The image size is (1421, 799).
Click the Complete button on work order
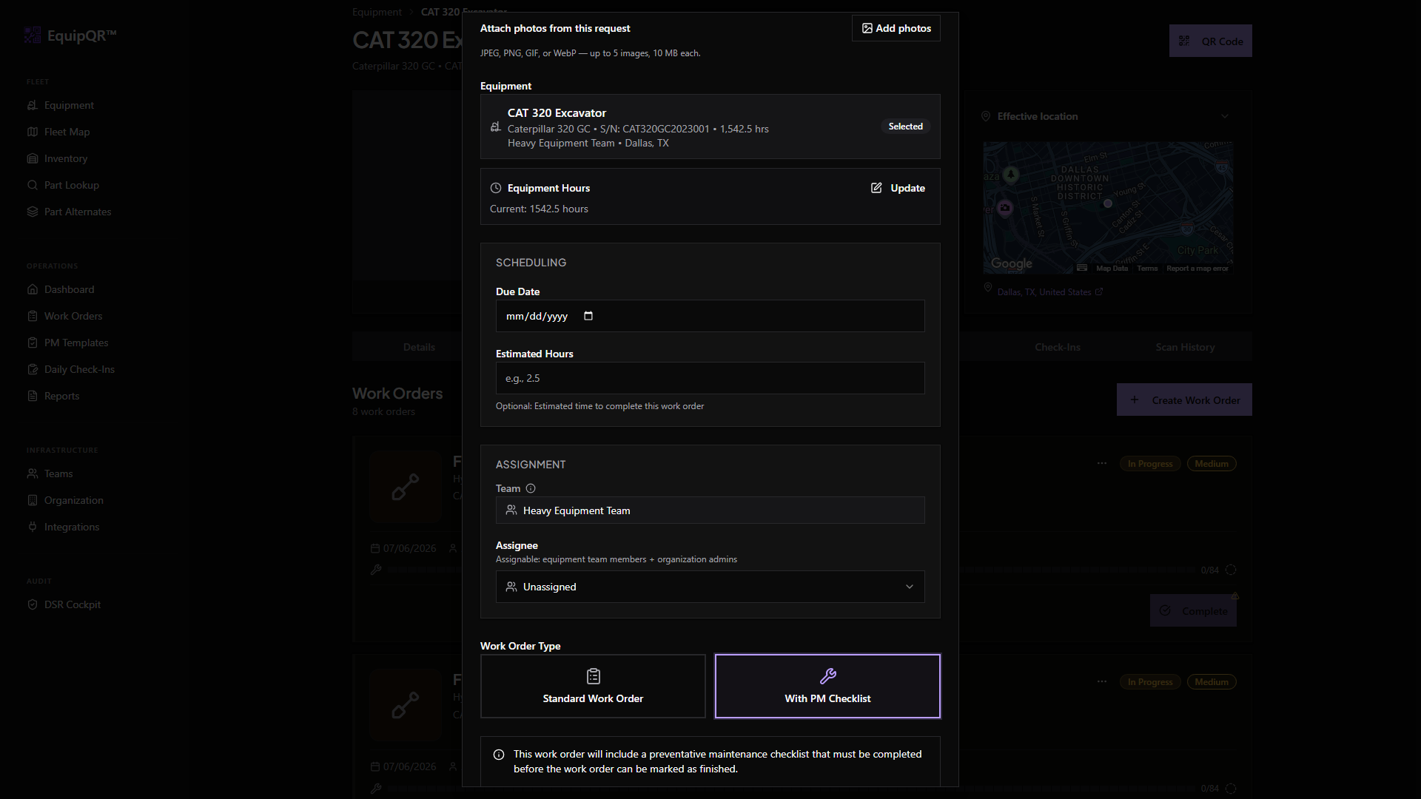pyautogui.click(x=1193, y=610)
